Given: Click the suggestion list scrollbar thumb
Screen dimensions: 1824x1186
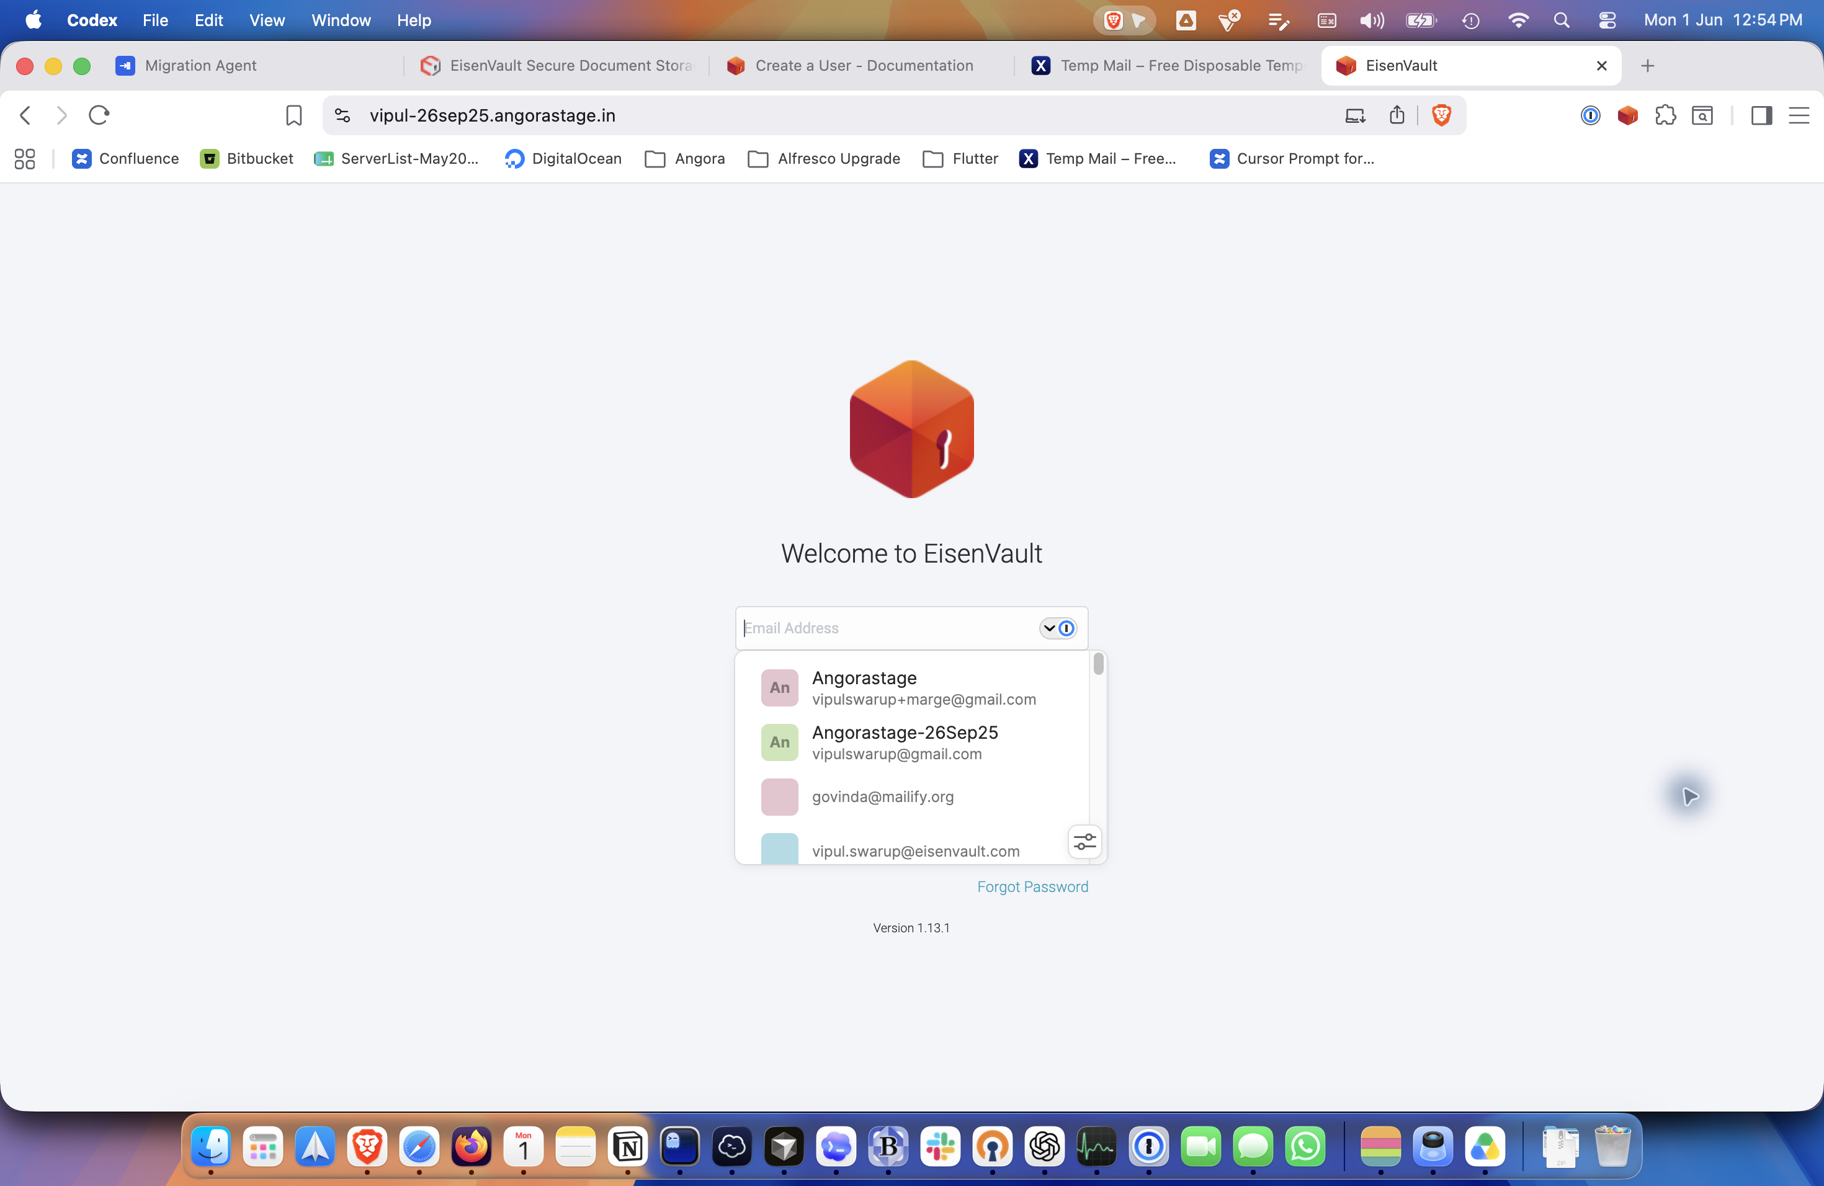Looking at the screenshot, I should pyautogui.click(x=1098, y=664).
